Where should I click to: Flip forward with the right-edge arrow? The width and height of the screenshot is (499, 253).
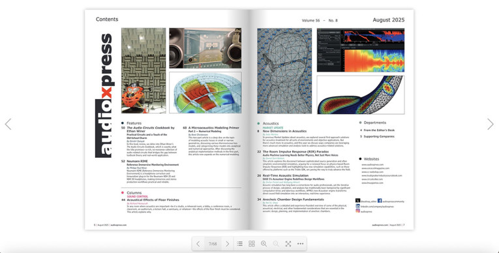coord(491,124)
